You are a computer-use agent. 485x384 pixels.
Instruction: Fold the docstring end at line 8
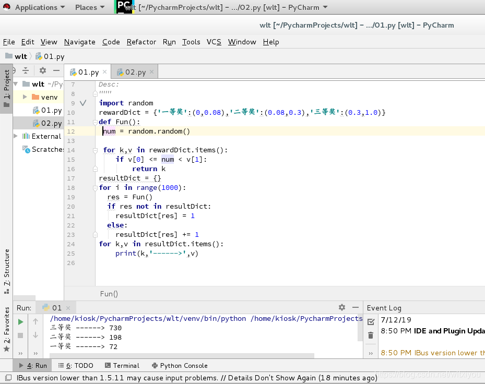(x=95, y=94)
